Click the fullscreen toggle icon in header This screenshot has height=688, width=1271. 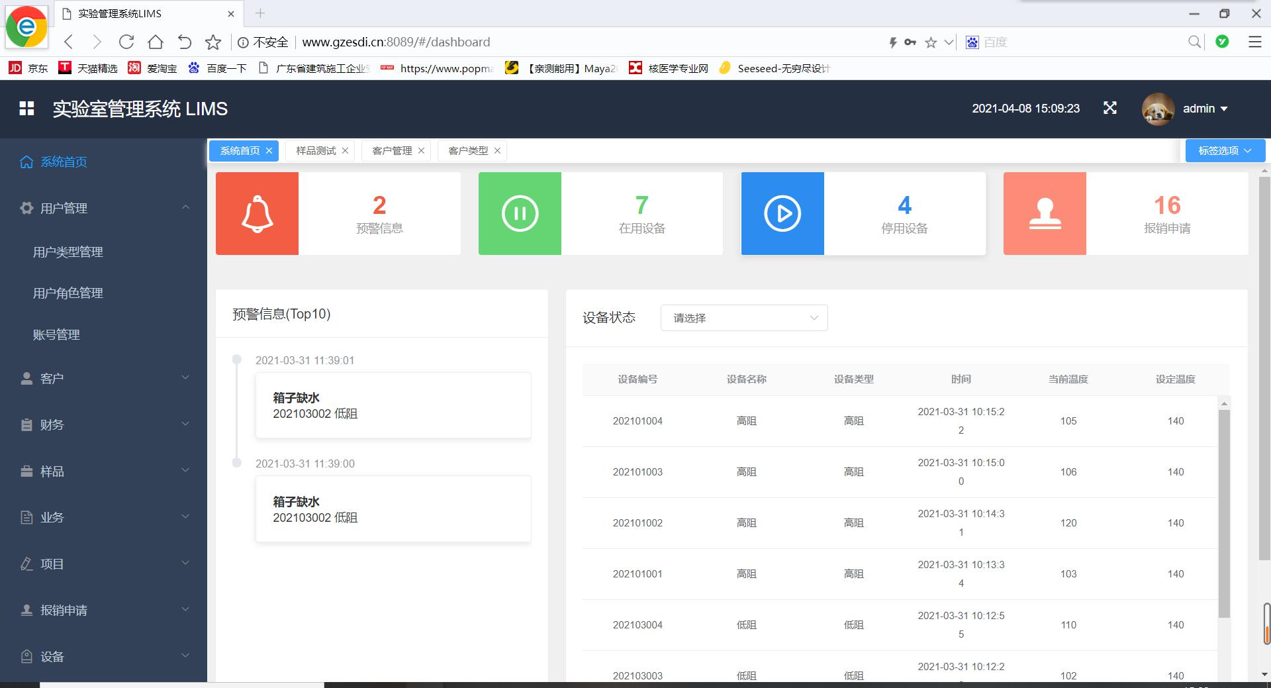1110,108
